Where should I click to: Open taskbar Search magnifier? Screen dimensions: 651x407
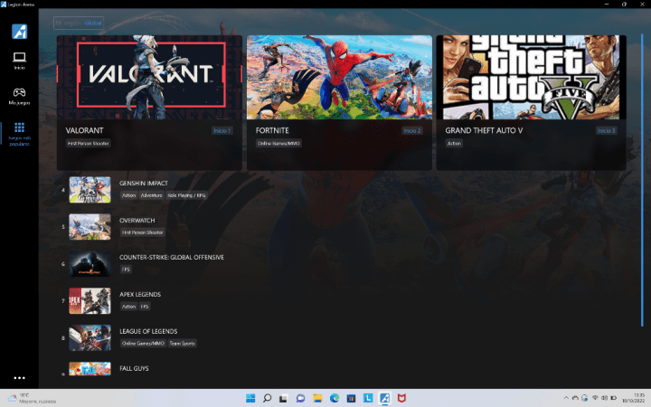[x=267, y=398]
